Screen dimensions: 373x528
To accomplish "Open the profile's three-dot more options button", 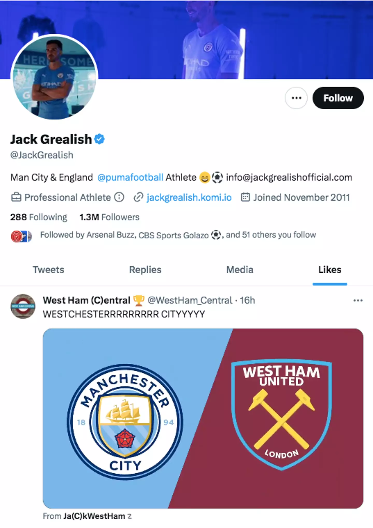I will tap(296, 98).
